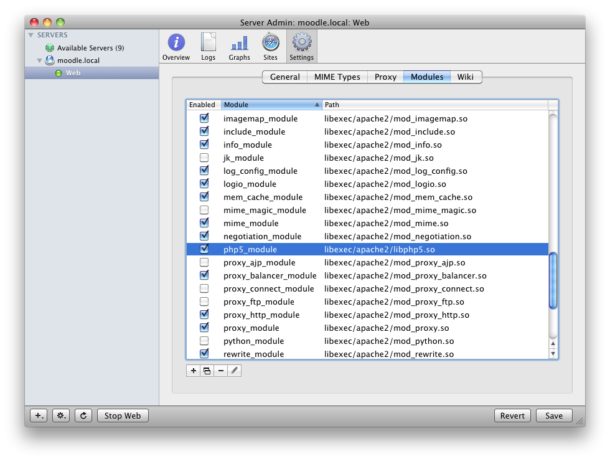Click the moodle.local server icon
610x461 pixels.
click(x=50, y=60)
